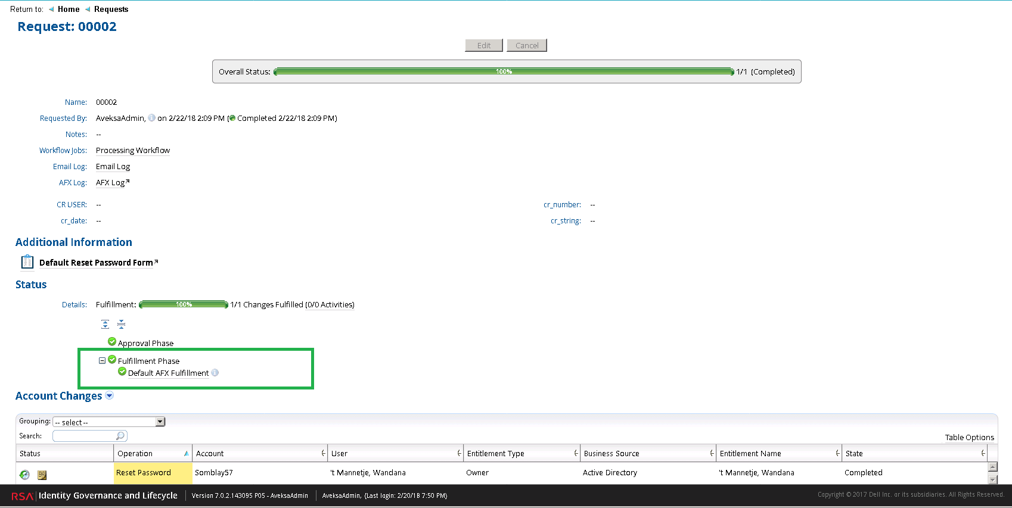Click the Expand All tree icon
The width and height of the screenshot is (1012, 508).
(105, 324)
